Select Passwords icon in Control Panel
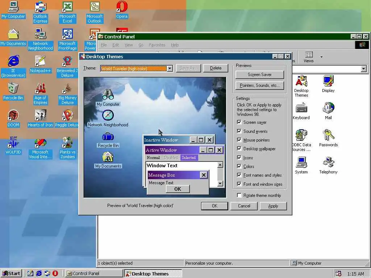Viewport: 371px width, 278px height. (328, 139)
